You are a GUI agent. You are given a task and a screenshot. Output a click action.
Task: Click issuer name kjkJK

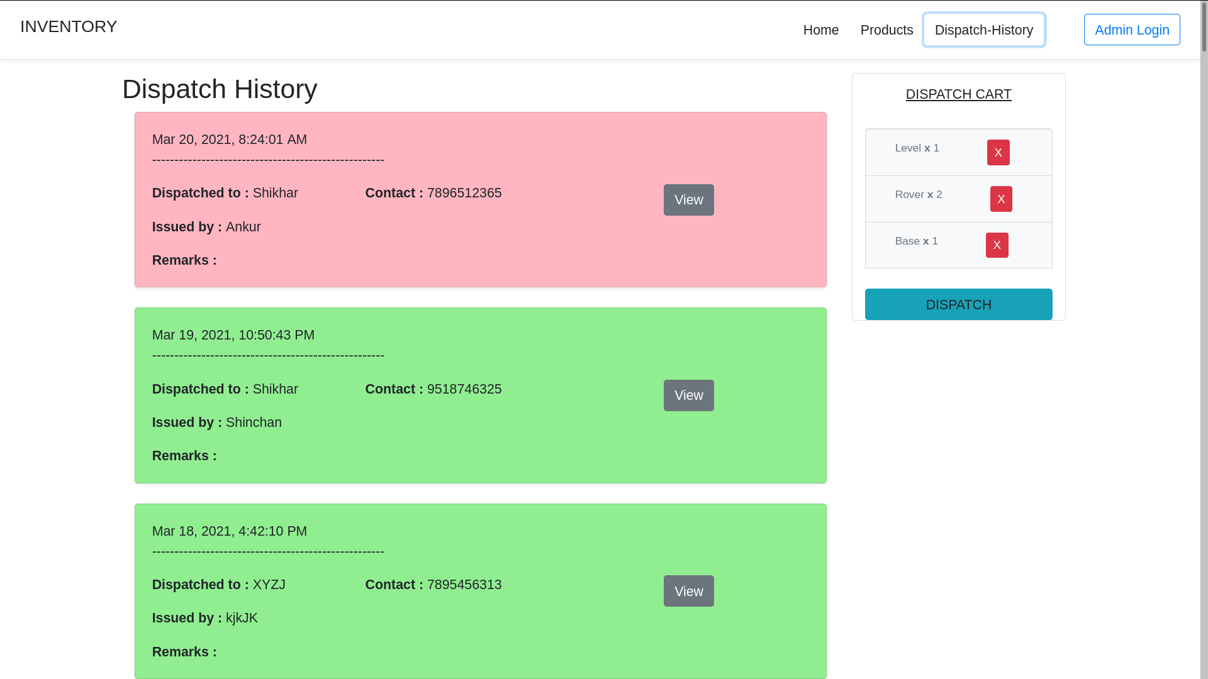242,618
